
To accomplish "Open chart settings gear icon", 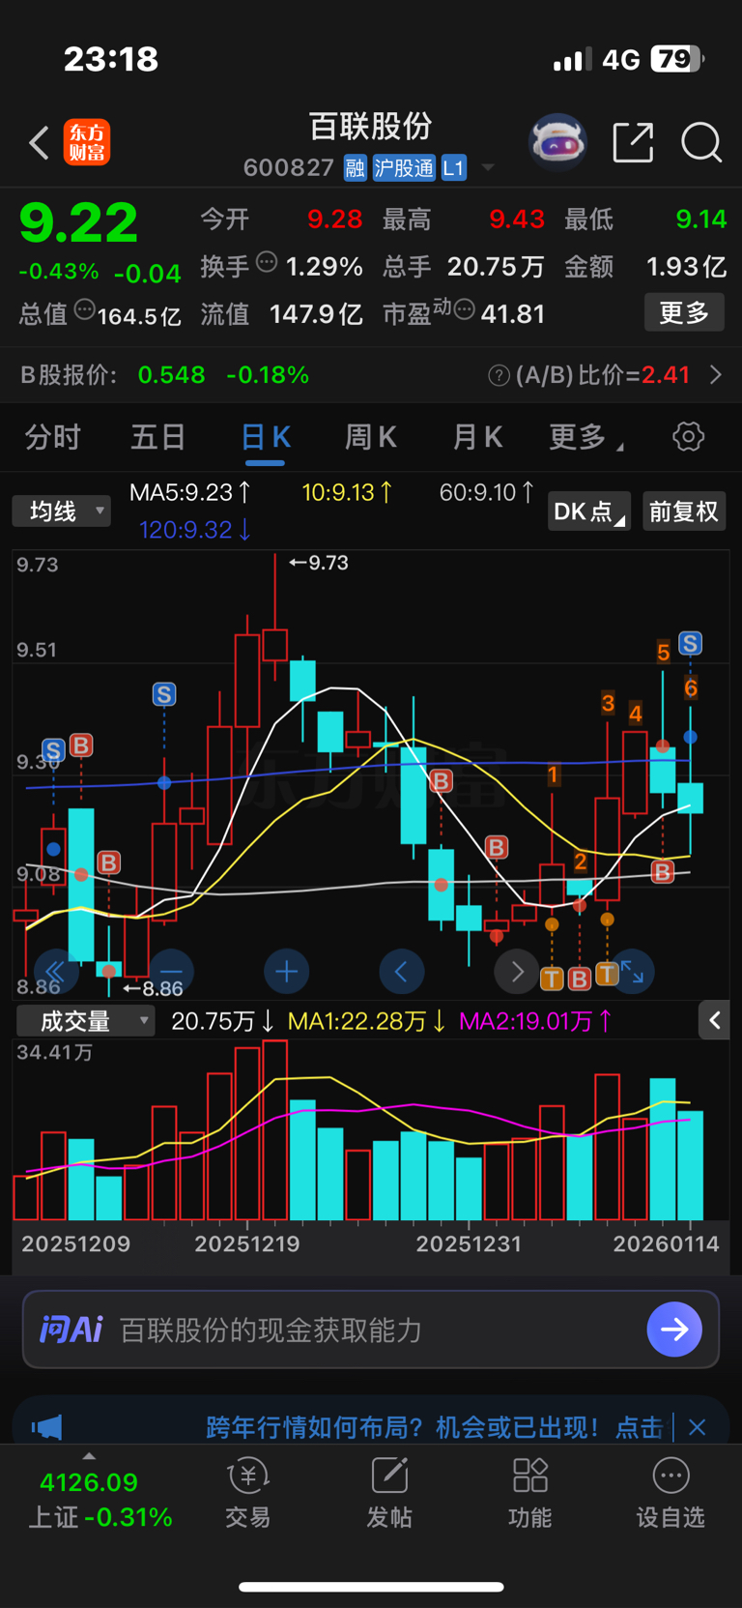I will 688,437.
